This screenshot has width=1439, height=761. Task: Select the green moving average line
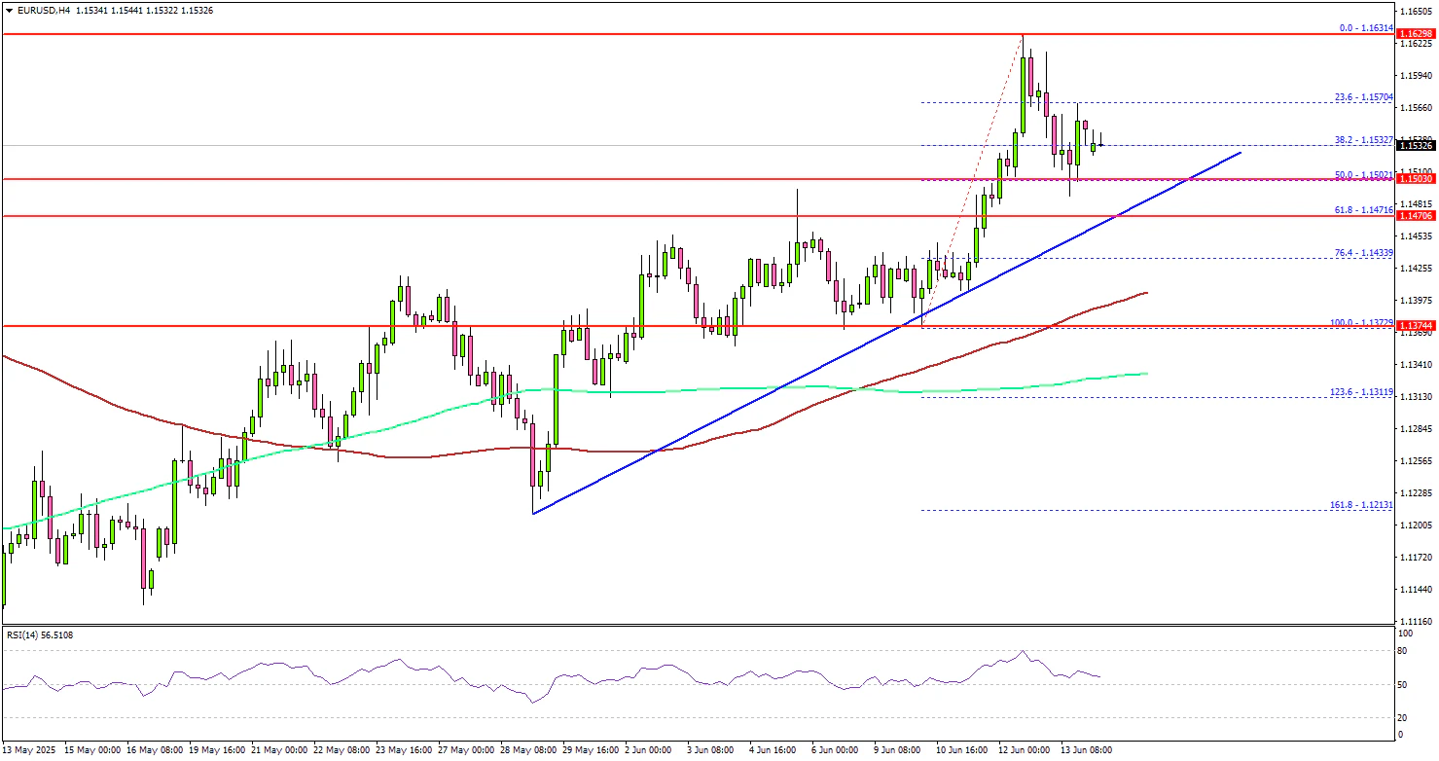(681, 391)
